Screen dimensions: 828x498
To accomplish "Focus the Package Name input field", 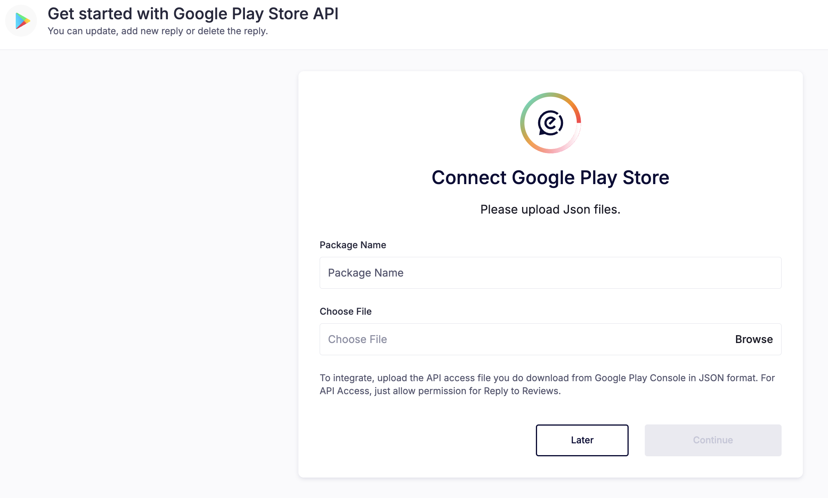I will [x=550, y=273].
